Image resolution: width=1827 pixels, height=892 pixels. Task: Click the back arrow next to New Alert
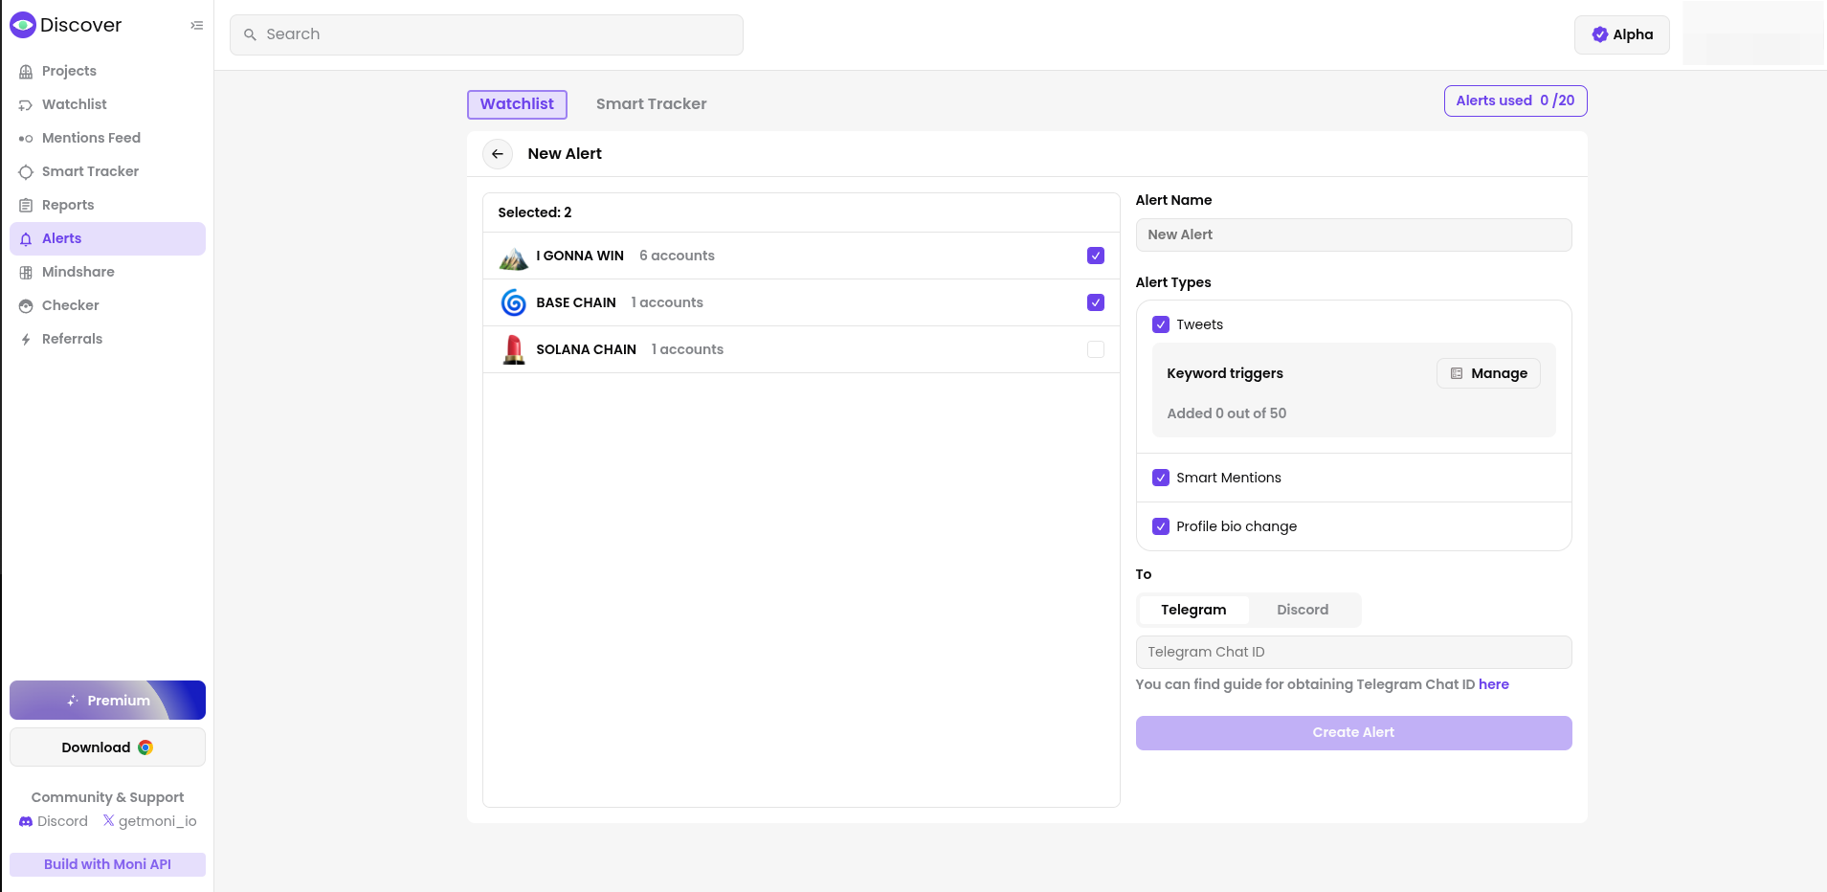(498, 154)
